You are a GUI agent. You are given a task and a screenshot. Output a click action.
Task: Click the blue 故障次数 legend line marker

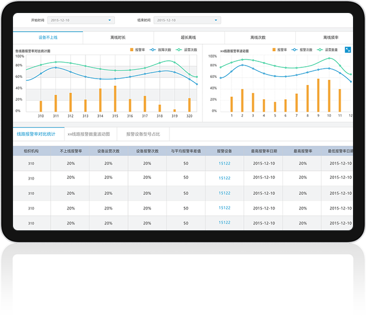[x=153, y=50]
